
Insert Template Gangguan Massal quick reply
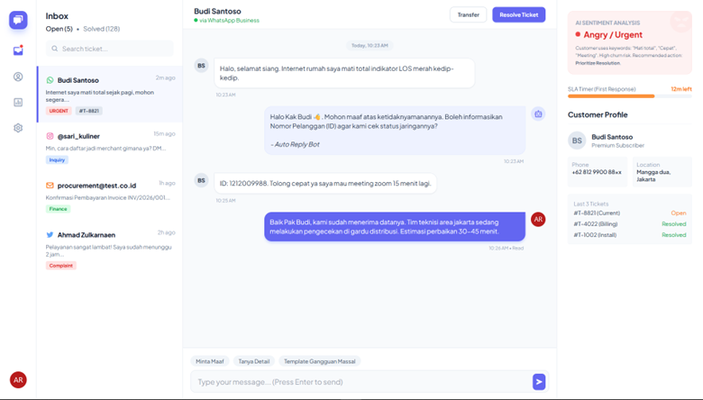320,361
